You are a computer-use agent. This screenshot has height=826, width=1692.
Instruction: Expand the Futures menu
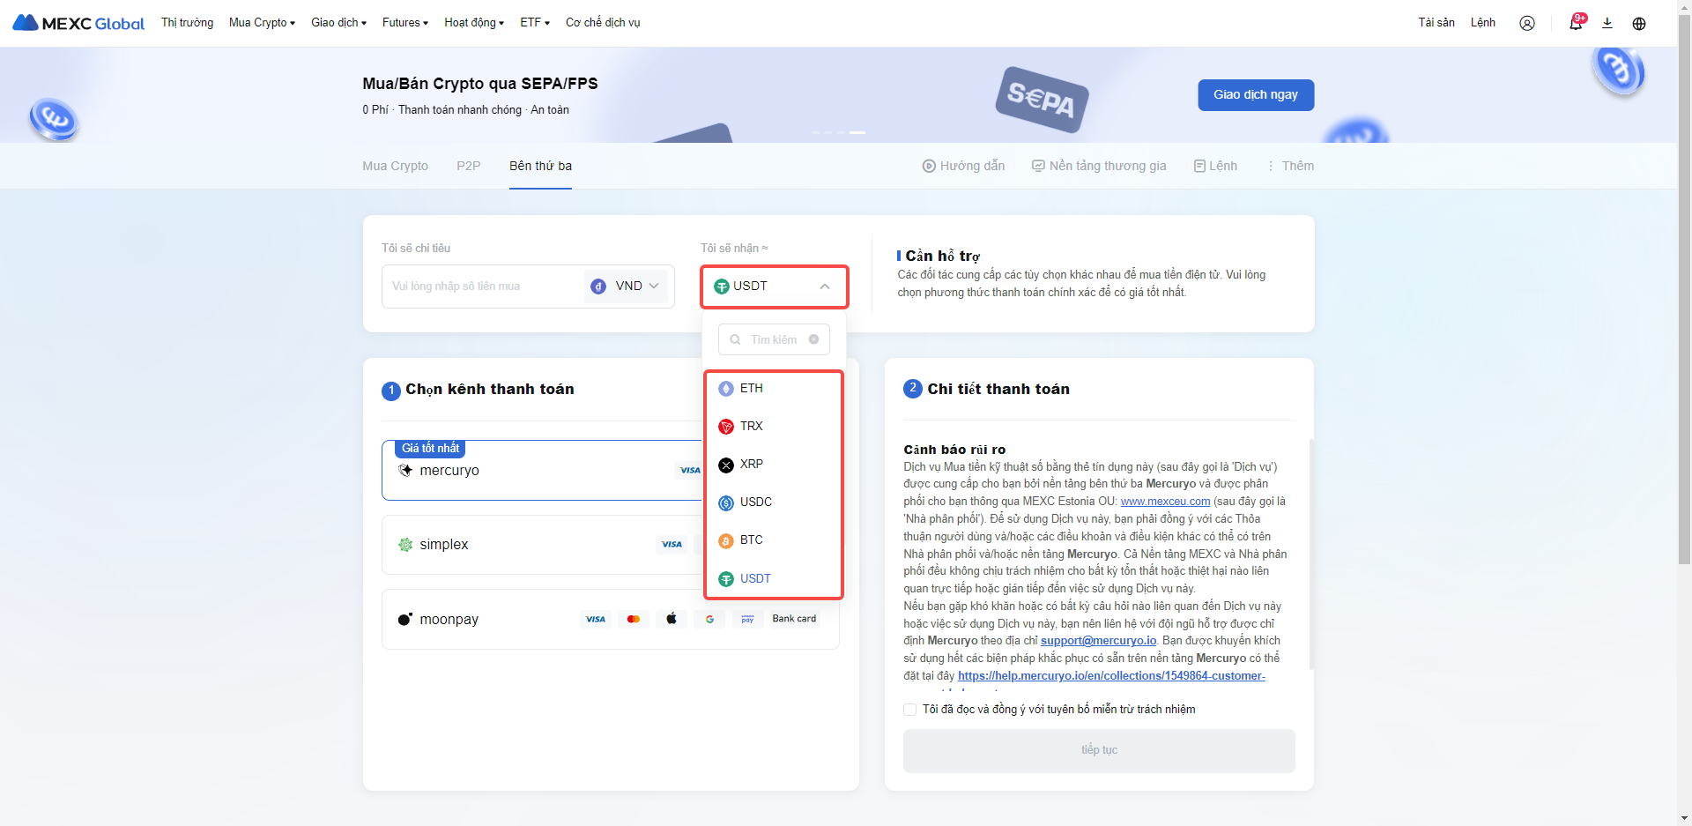[x=404, y=23]
